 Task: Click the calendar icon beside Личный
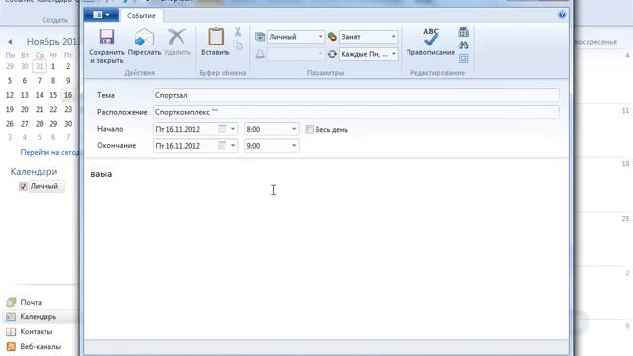click(x=260, y=37)
